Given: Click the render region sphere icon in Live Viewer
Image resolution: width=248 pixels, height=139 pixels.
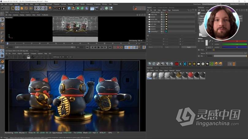Looking at the screenshot, I should pyautogui.click(x=33, y=57).
